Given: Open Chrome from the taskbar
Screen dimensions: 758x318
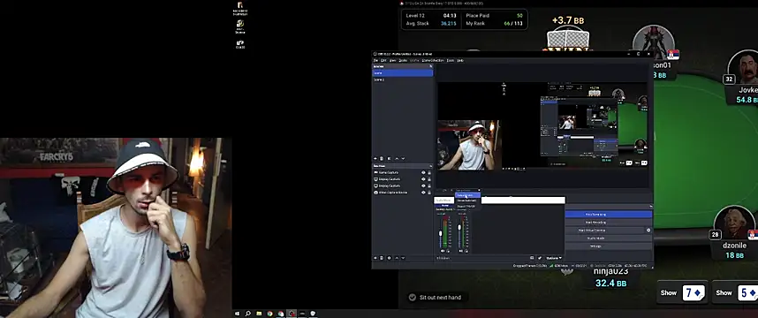Looking at the screenshot, I should pyautogui.click(x=269, y=314).
